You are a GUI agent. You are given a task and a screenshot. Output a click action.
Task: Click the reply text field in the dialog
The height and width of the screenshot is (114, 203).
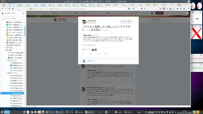(x=111, y=61)
